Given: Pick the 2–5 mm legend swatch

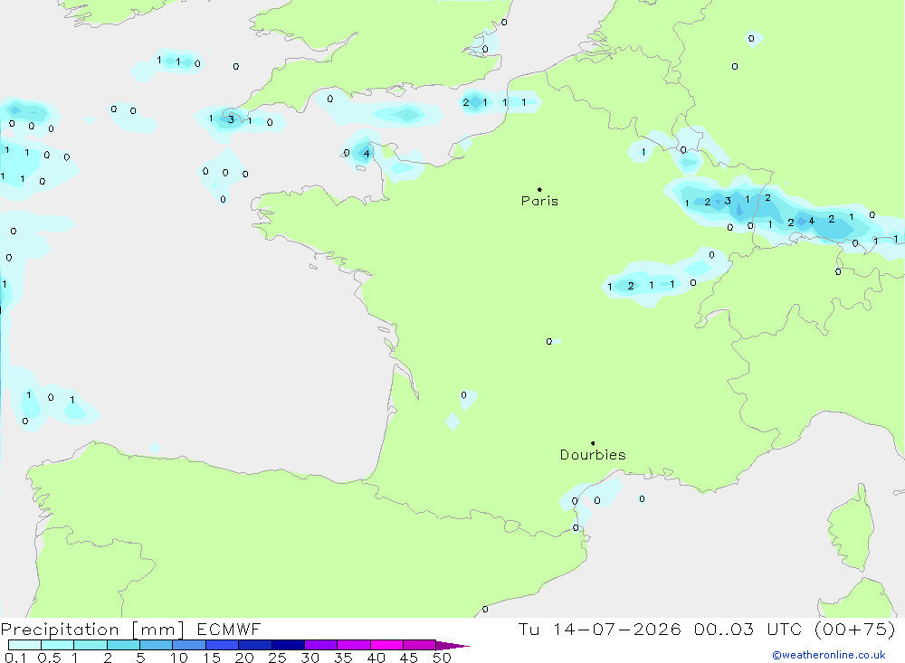Looking at the screenshot, I should point(123,645).
